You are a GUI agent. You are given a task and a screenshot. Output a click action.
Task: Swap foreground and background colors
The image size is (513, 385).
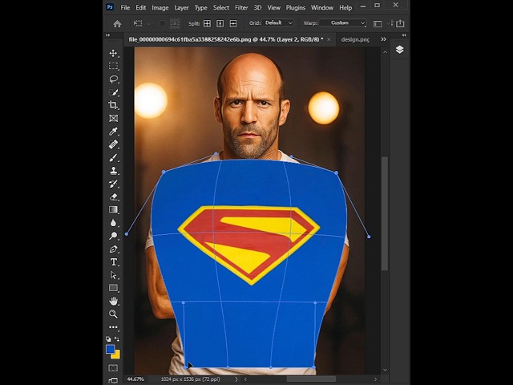117,339
